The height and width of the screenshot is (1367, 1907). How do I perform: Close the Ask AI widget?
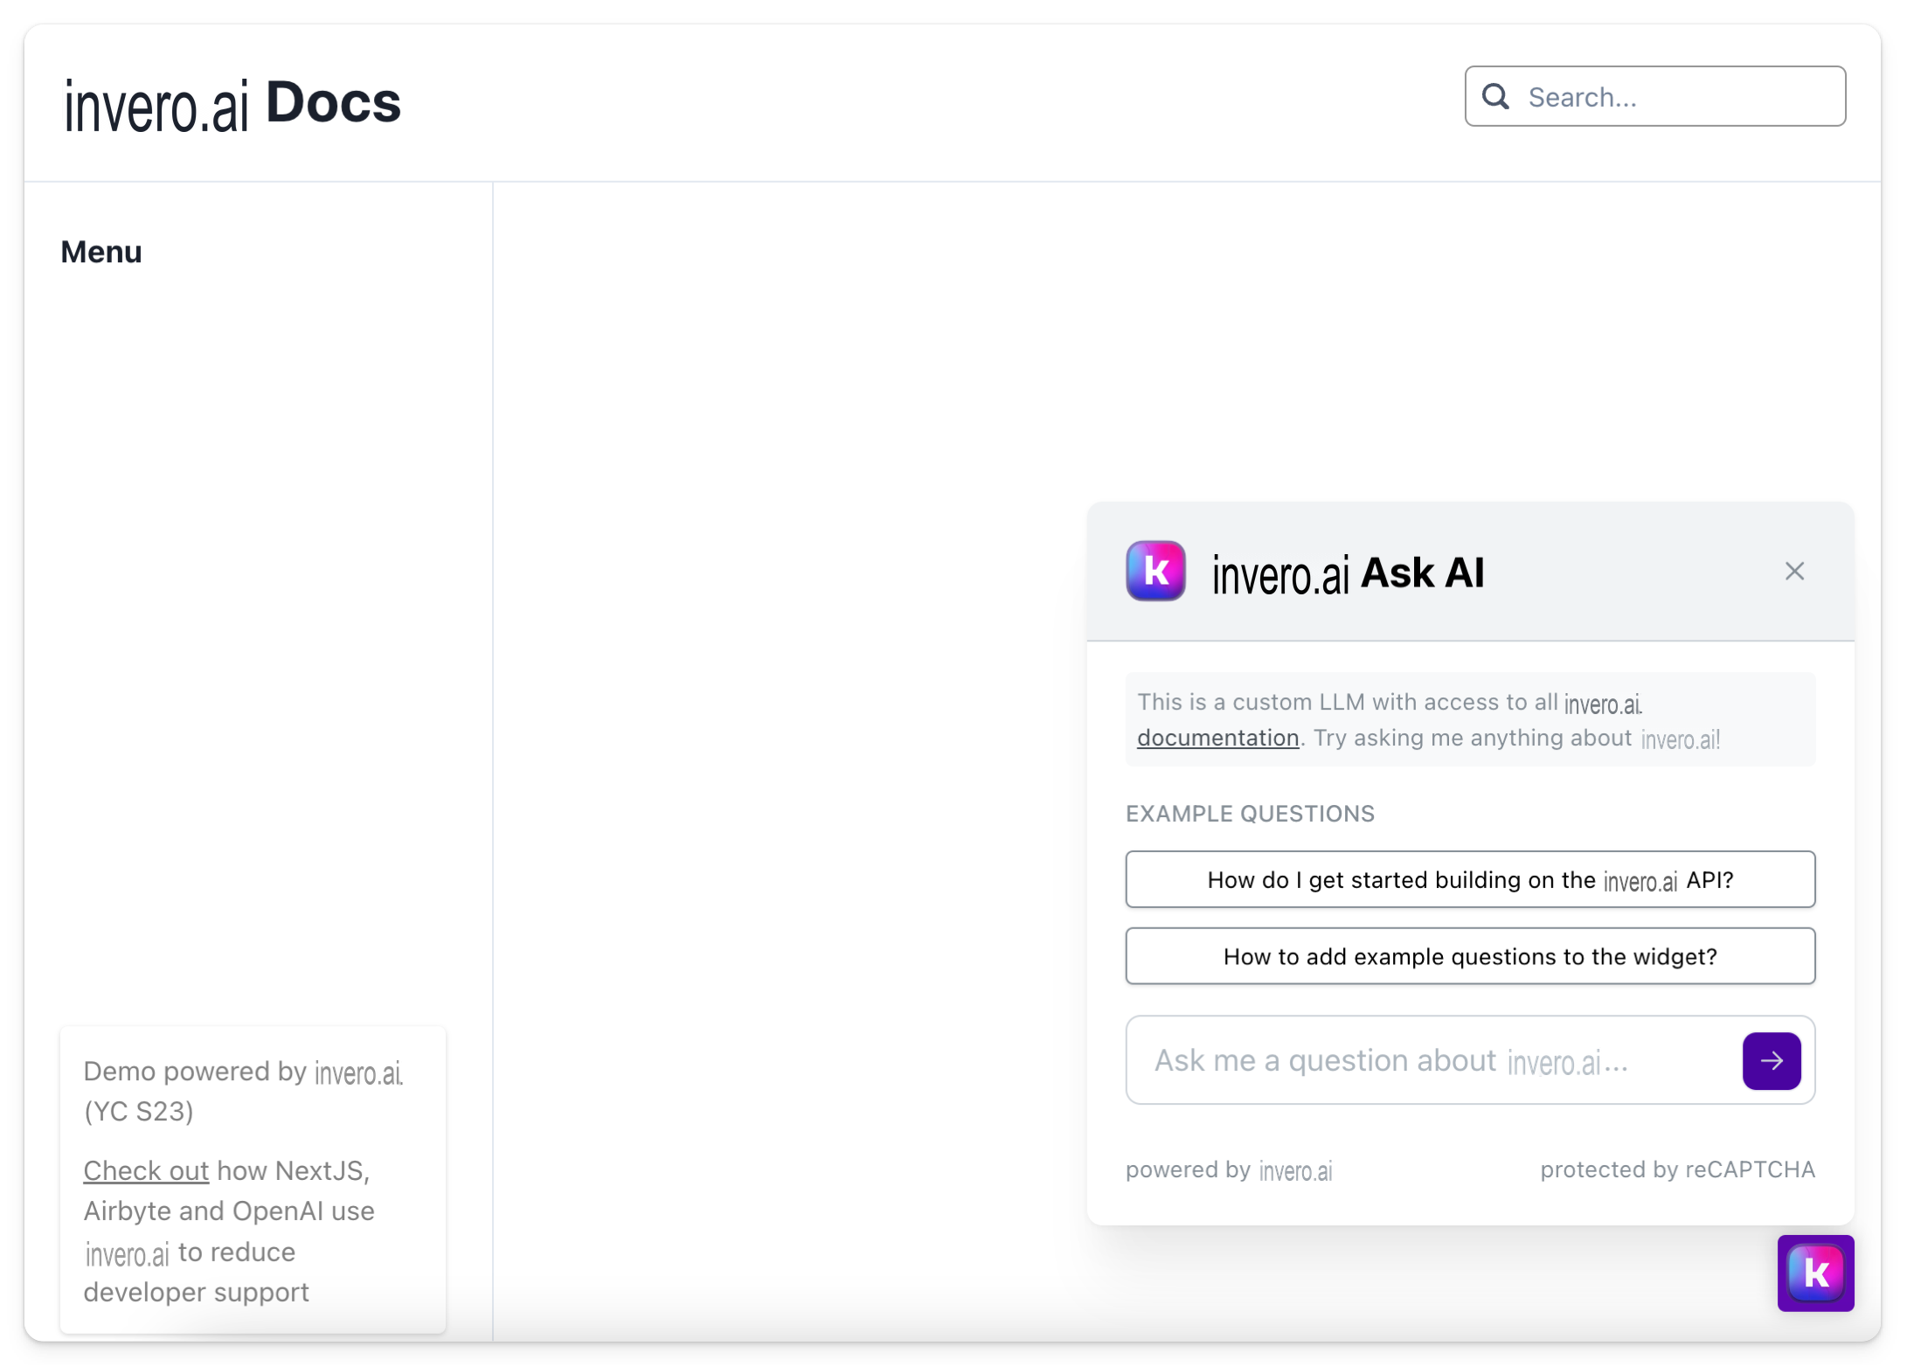(1794, 571)
